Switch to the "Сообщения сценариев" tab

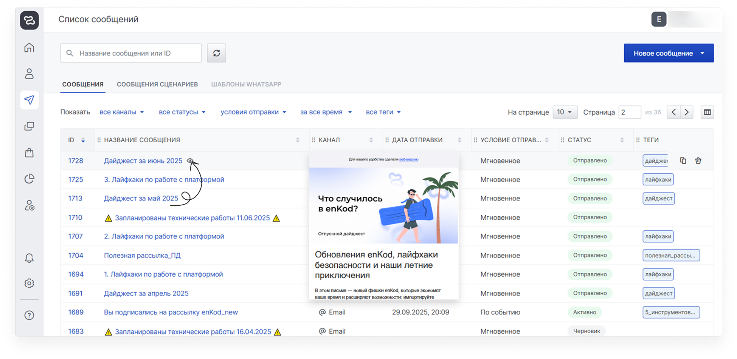point(157,84)
